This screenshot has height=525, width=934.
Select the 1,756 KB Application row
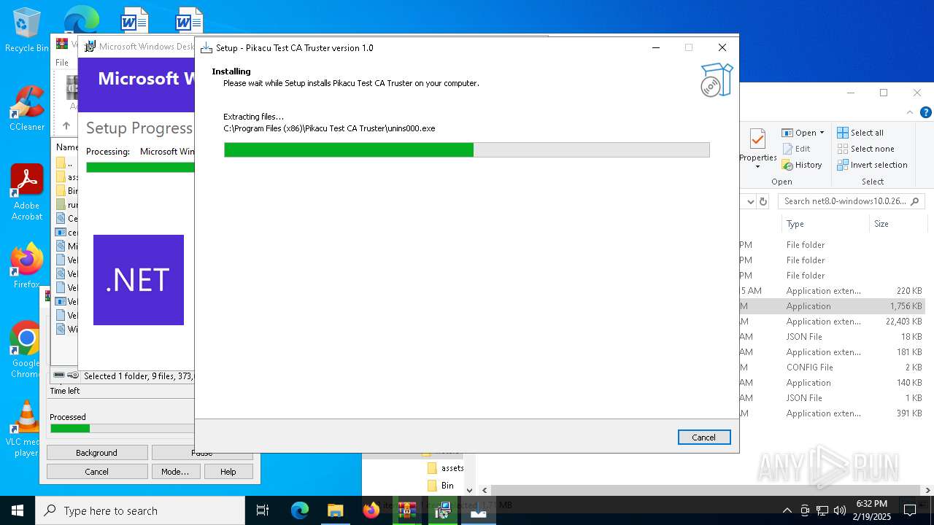click(832, 306)
